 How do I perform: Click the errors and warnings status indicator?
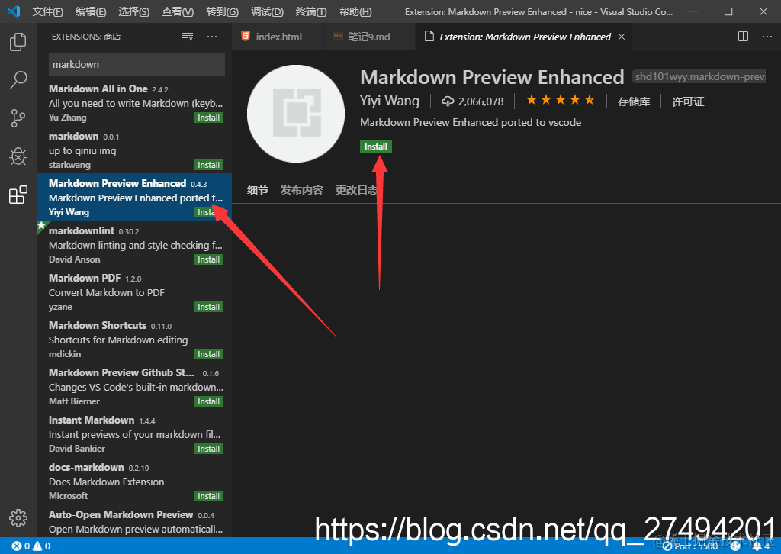pyautogui.click(x=31, y=546)
